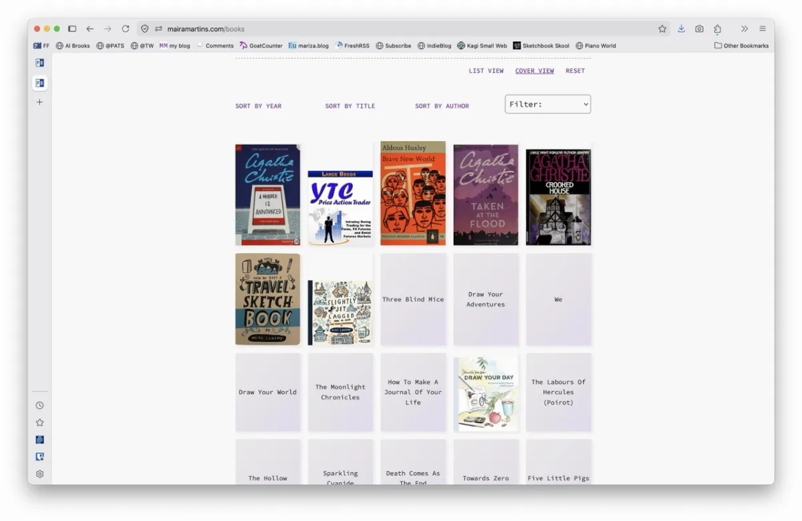The width and height of the screenshot is (802, 521).
Task: Open Crooked House cover
Action: point(558,197)
